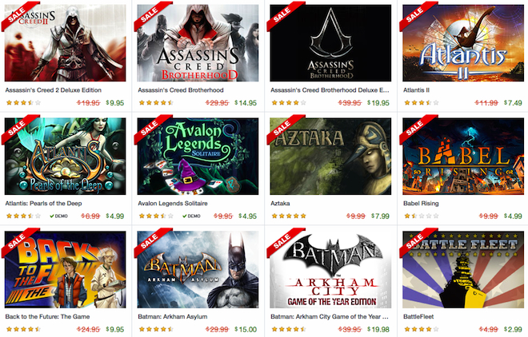The height and width of the screenshot is (337, 528).
Task: Click the DEMO badge for Atlantis: Pearls of the Deep
Action: (59, 216)
